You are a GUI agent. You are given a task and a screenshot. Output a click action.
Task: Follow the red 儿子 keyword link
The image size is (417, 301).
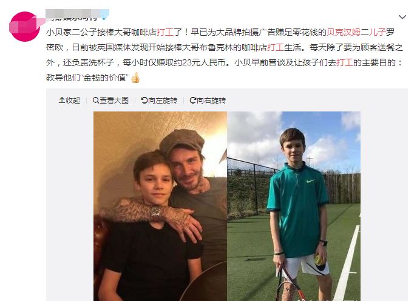pos(377,32)
